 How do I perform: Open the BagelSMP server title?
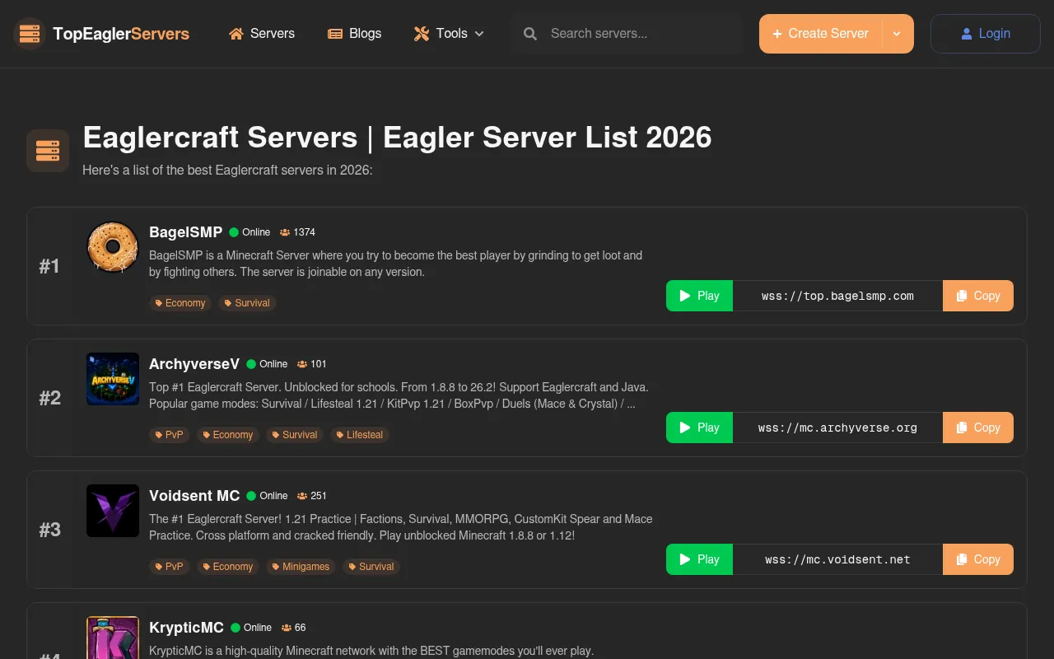click(x=185, y=232)
